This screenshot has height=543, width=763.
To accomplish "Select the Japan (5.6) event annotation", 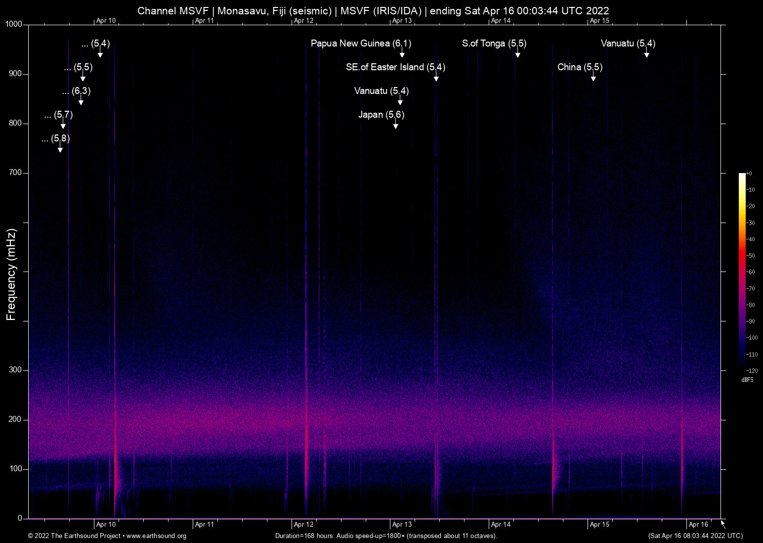I will point(381,115).
